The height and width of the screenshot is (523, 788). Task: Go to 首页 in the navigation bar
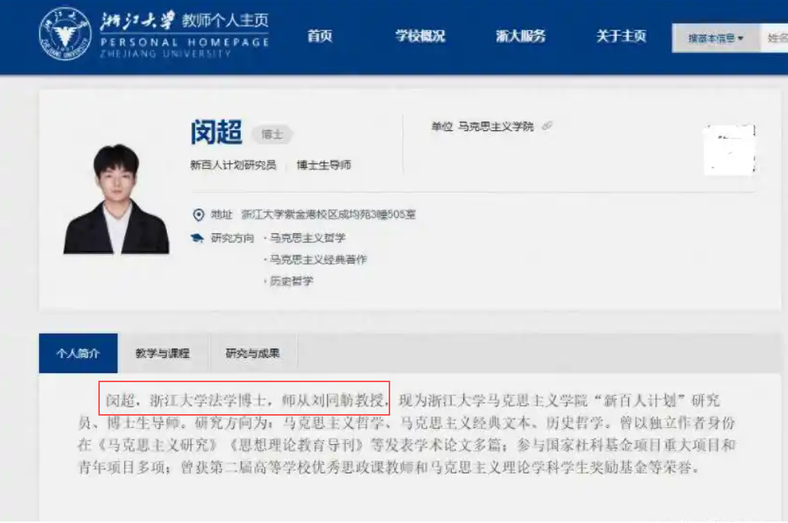pos(319,36)
